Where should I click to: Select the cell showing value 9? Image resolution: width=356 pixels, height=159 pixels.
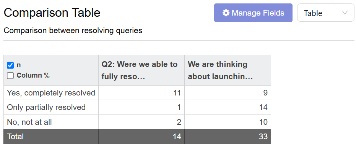point(228,93)
